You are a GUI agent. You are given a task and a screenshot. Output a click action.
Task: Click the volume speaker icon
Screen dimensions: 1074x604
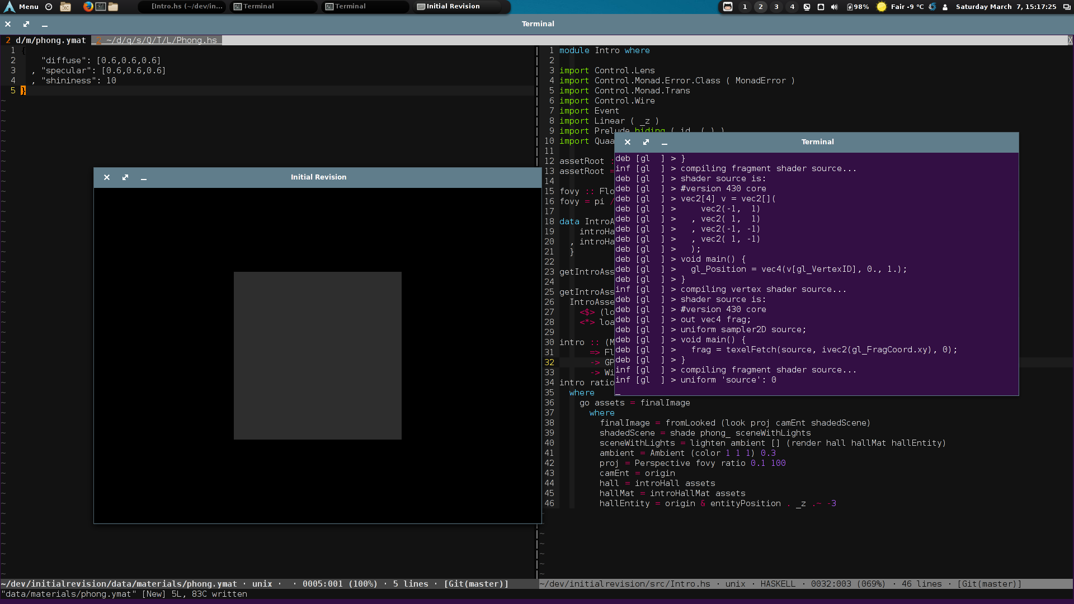tap(834, 7)
